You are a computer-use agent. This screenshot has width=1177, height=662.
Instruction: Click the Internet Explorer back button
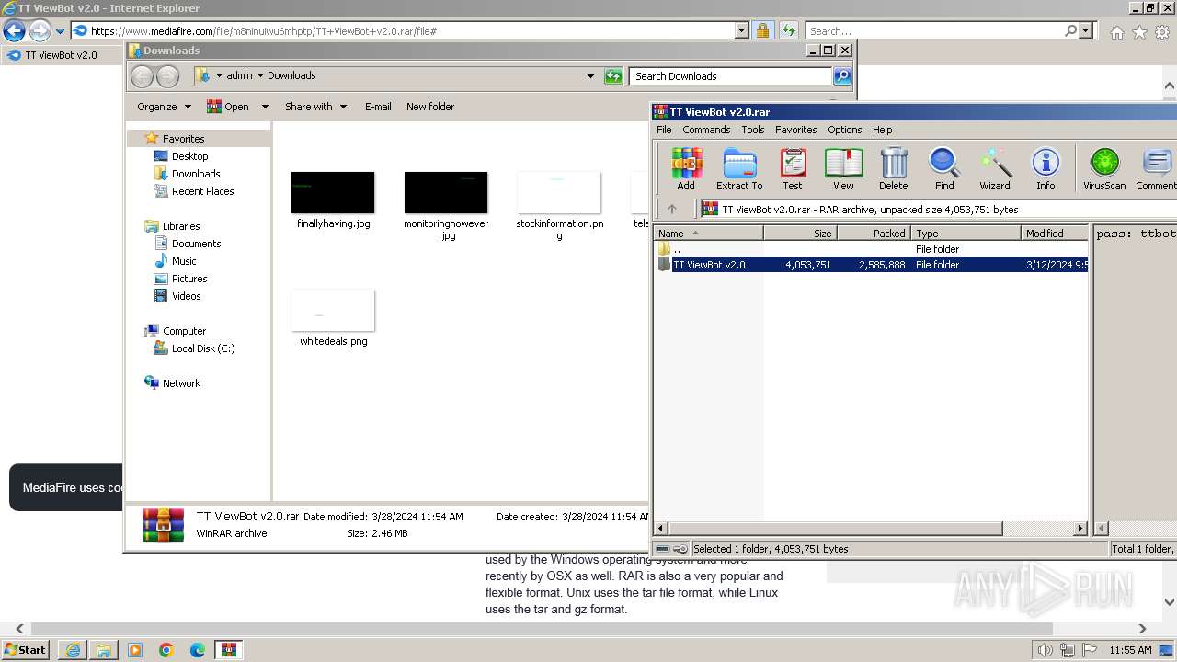click(14, 30)
